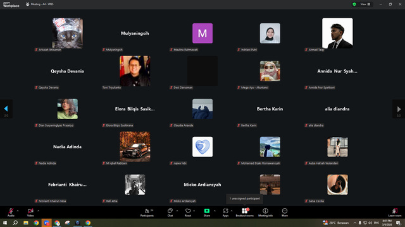Open the View layout menu
The height and width of the screenshot is (227, 405).
tap(365, 4)
